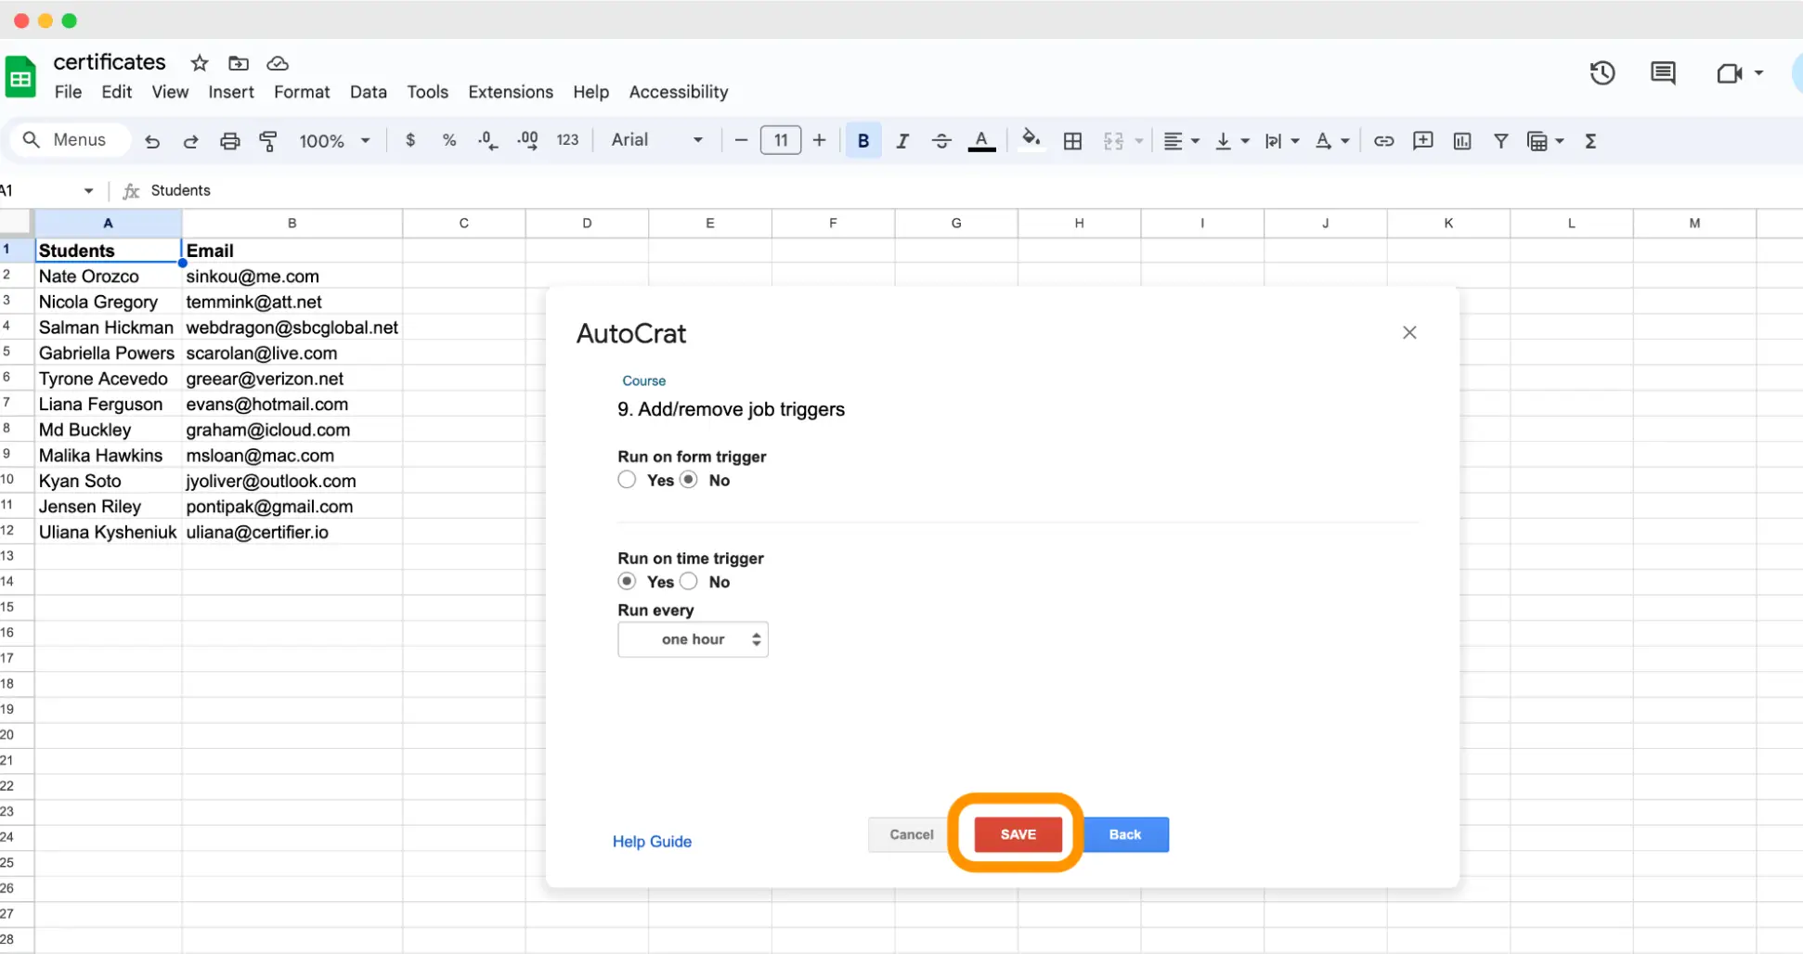Screen dimensions: 1803x954
Task: Format value as currency with dollar icon
Action: pyautogui.click(x=410, y=140)
